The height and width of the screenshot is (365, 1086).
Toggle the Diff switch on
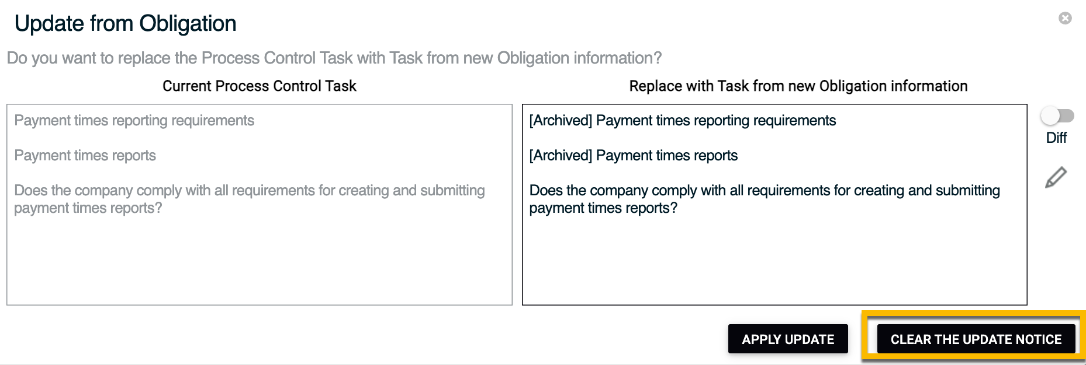point(1057,116)
